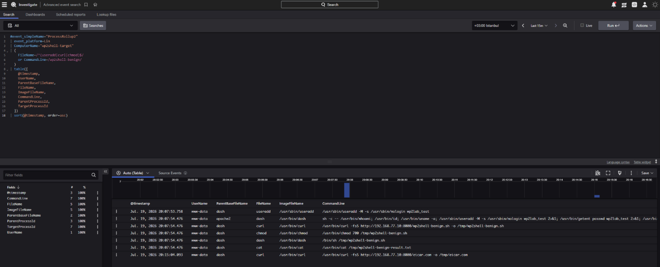
Task: Step to the previous time interval
Action: tap(523, 25)
